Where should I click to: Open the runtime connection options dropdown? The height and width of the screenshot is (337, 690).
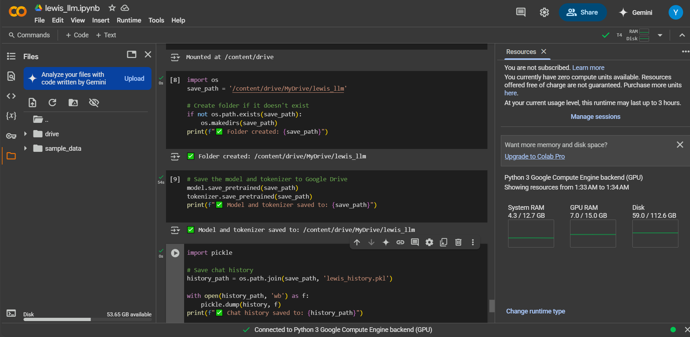[x=660, y=35]
